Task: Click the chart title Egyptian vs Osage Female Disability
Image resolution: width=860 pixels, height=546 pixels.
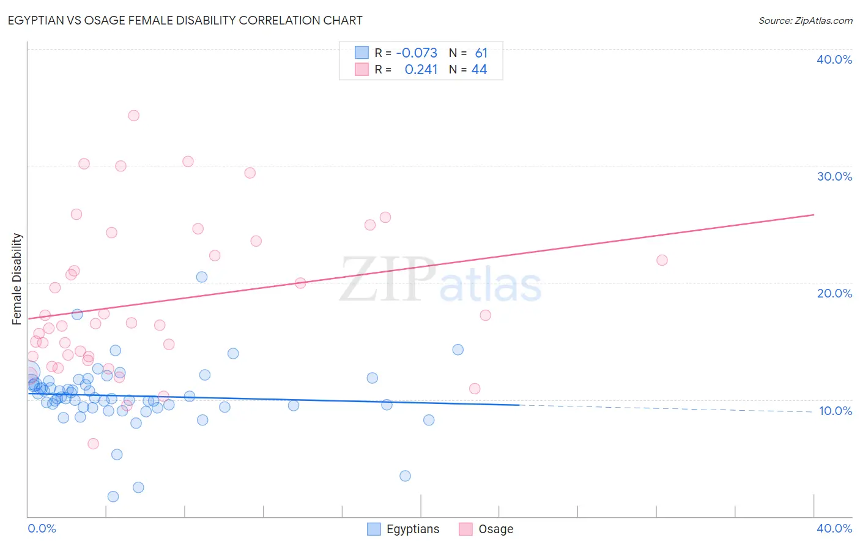Action: click(185, 20)
